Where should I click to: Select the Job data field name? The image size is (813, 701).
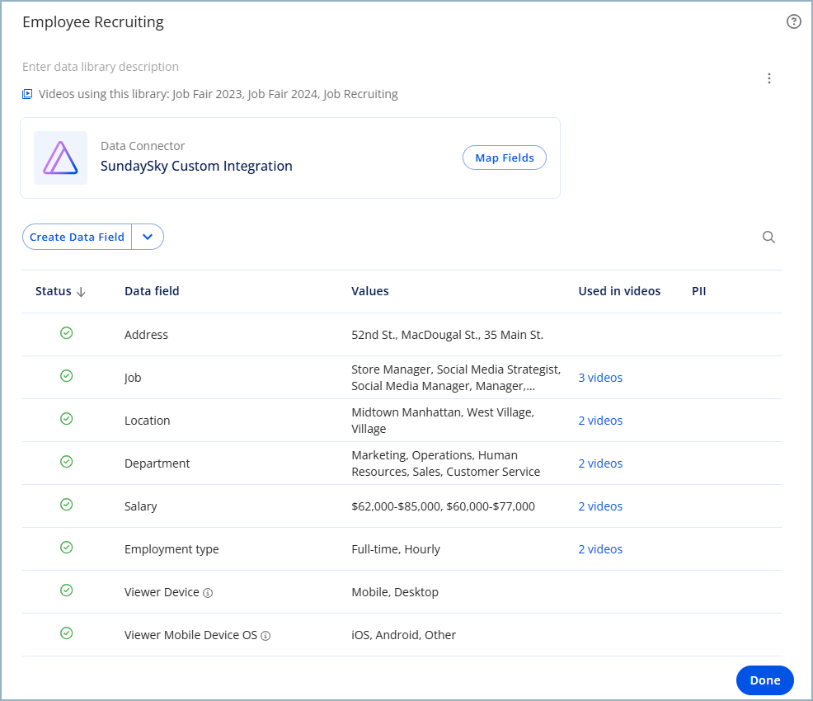coord(133,378)
